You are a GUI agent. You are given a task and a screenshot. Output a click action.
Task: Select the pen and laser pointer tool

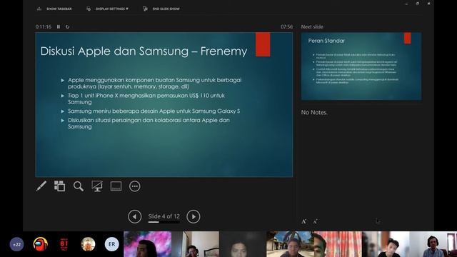[41, 186]
